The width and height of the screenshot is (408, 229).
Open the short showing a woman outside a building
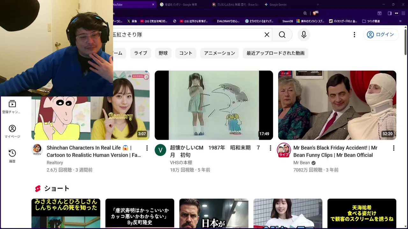click(288, 213)
